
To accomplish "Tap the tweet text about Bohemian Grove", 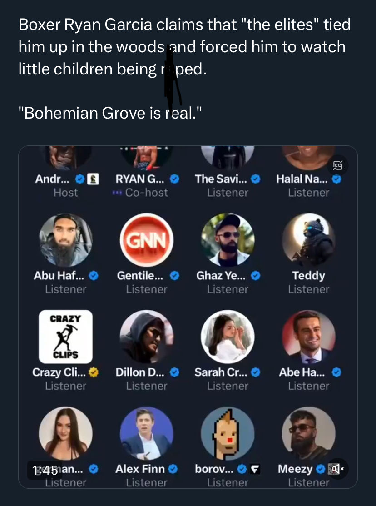I will [x=109, y=112].
